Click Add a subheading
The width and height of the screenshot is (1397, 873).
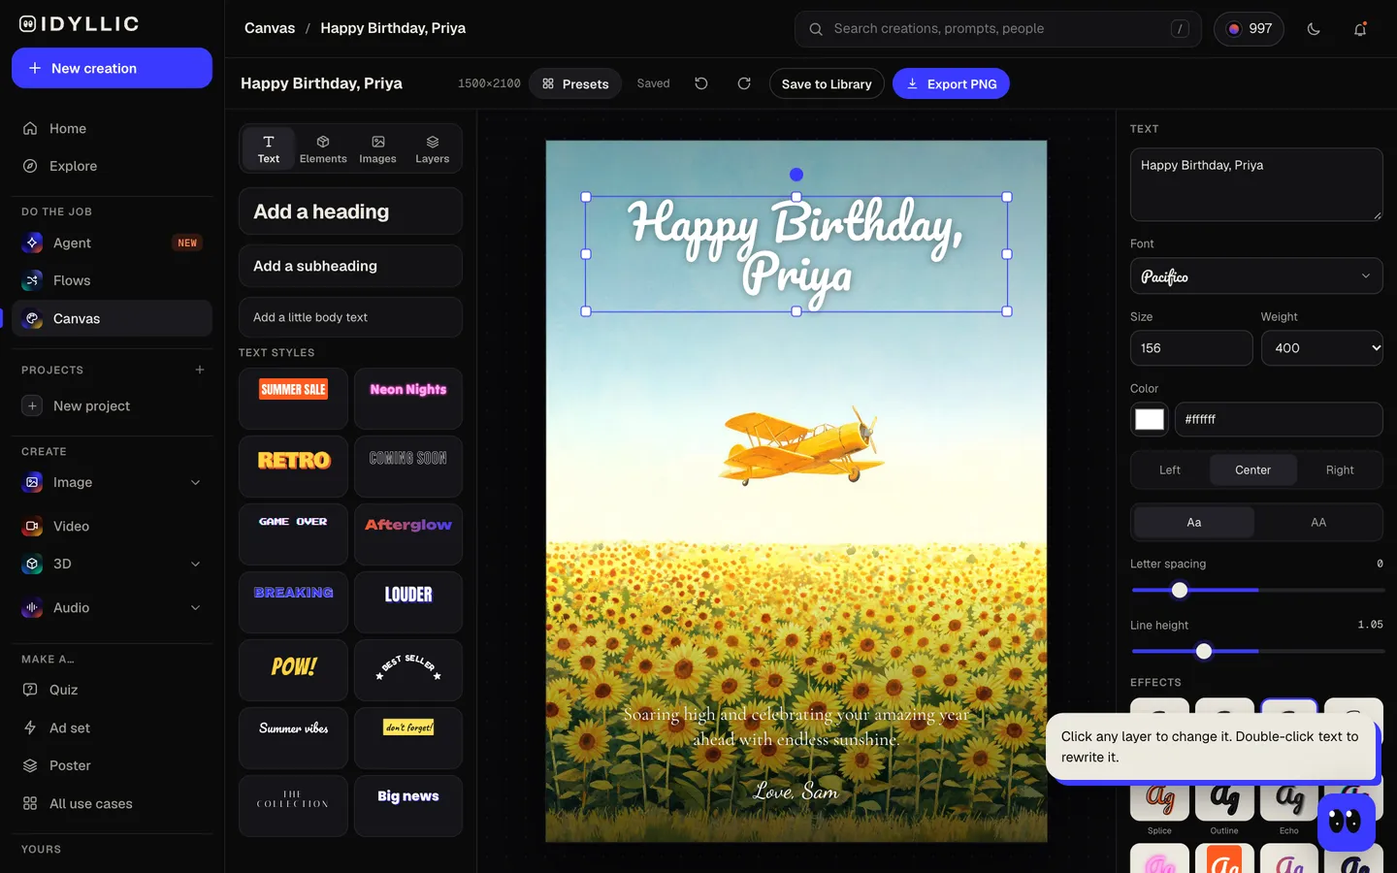coord(350,266)
